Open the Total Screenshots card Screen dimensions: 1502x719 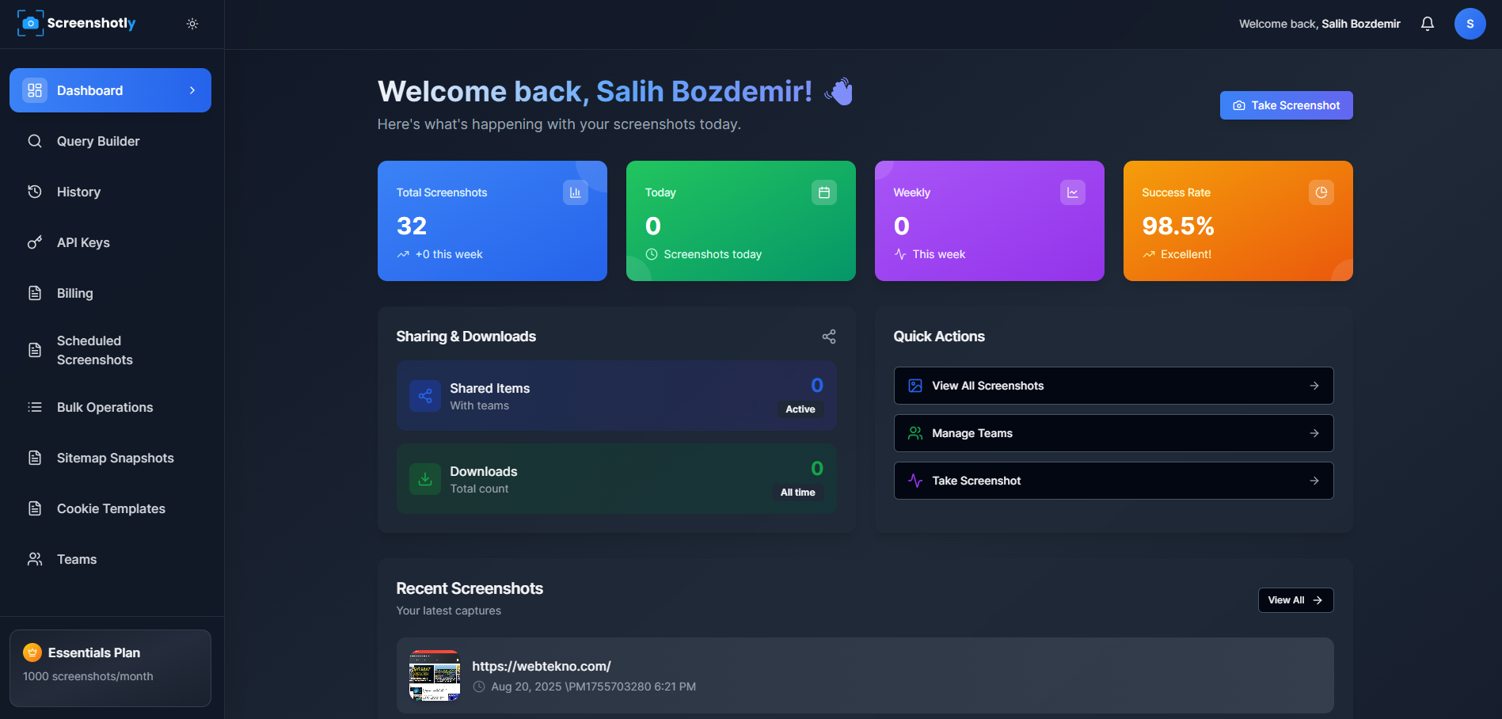coord(492,221)
